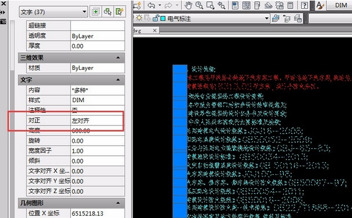Activate the Pan hand tool

click(x=188, y=5)
